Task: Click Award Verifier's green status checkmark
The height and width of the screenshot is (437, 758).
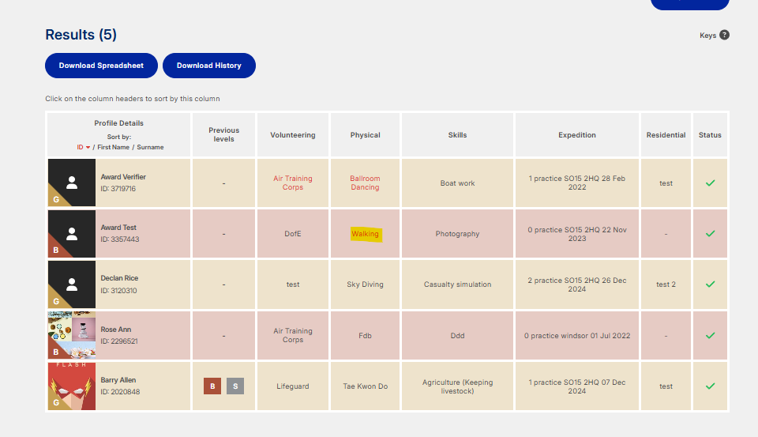Action: (710, 183)
